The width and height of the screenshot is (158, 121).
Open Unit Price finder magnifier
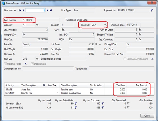[96, 44]
